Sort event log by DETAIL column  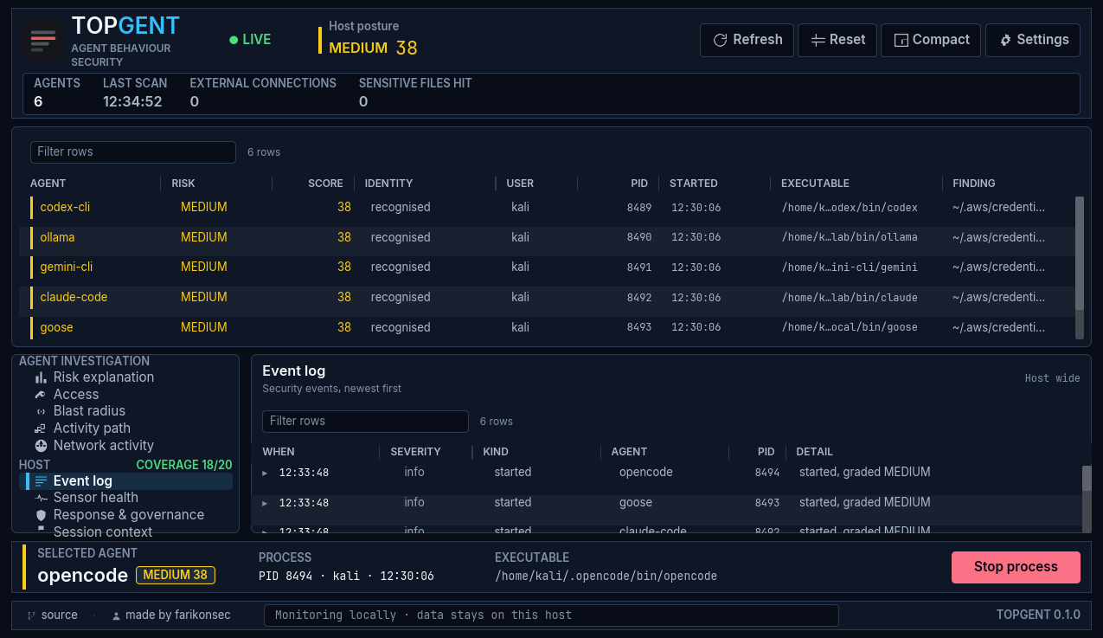click(x=814, y=452)
